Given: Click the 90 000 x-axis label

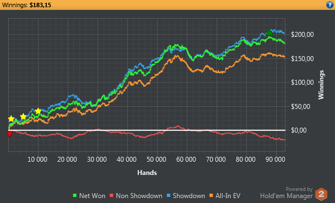Looking at the screenshot, I should coord(275,160).
